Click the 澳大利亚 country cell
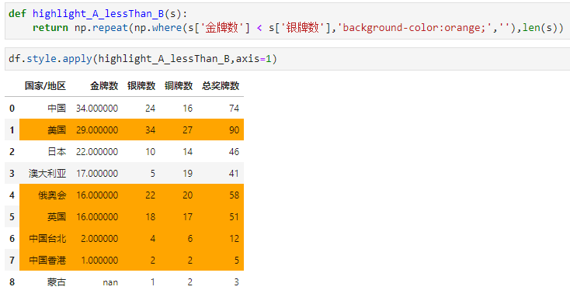This screenshot has height=297, width=570. (x=47, y=174)
